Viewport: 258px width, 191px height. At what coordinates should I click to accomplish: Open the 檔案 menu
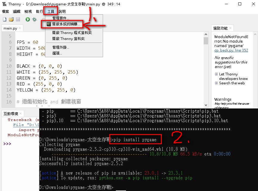[x=5, y=11]
